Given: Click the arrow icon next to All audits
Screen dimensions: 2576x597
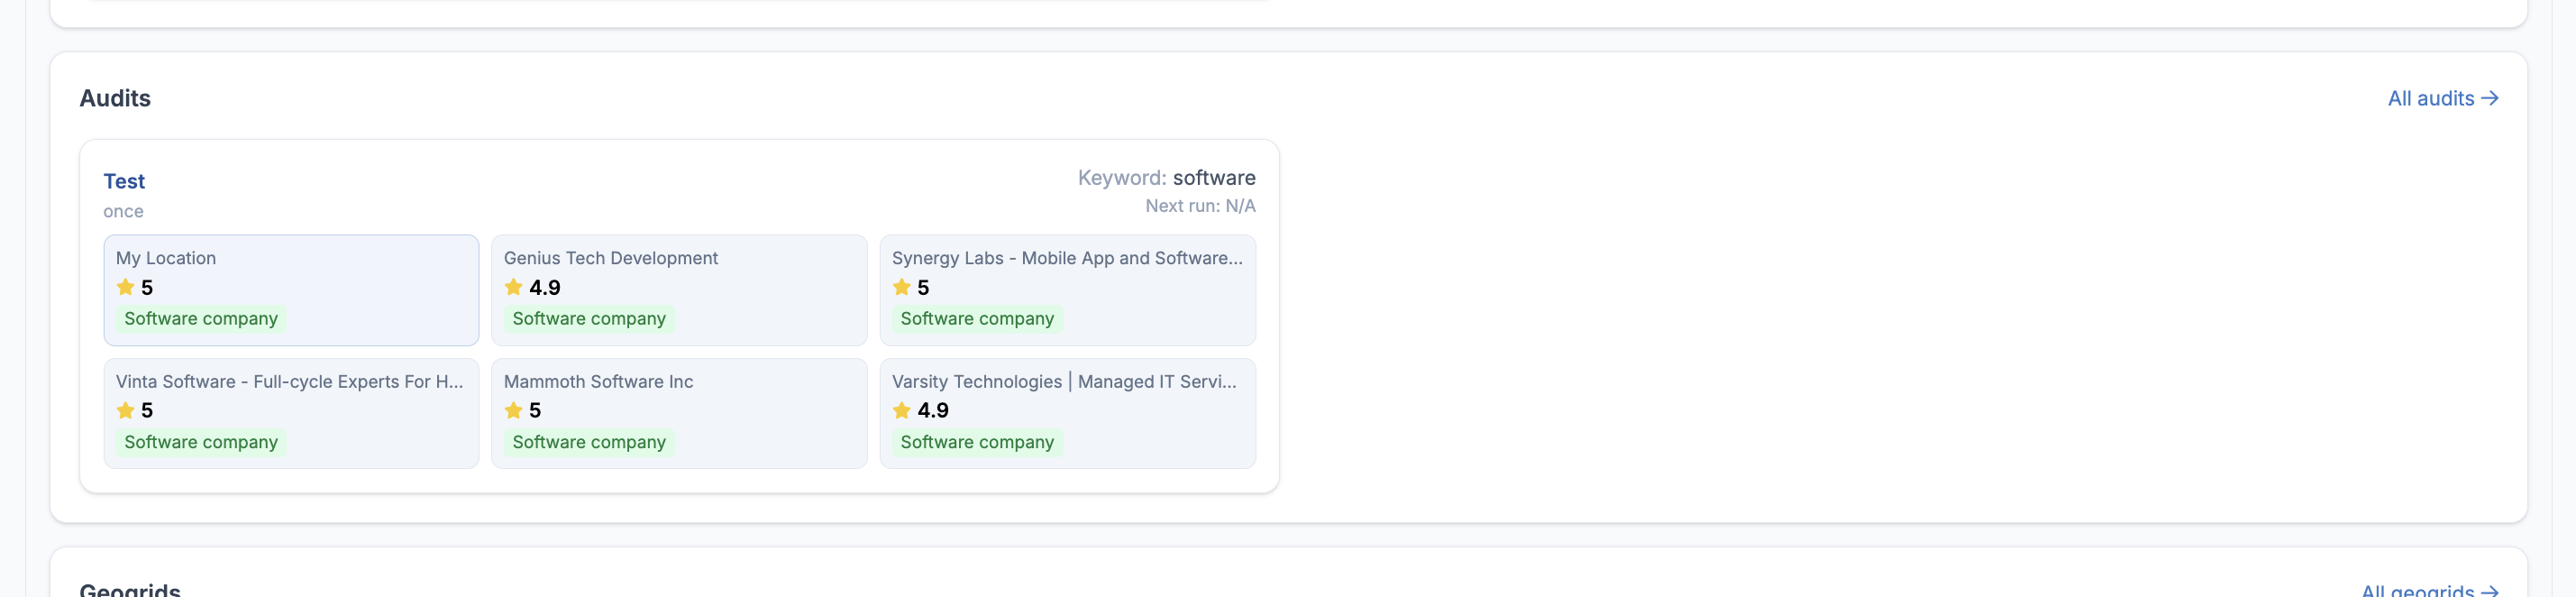Looking at the screenshot, I should pos(2490,98).
